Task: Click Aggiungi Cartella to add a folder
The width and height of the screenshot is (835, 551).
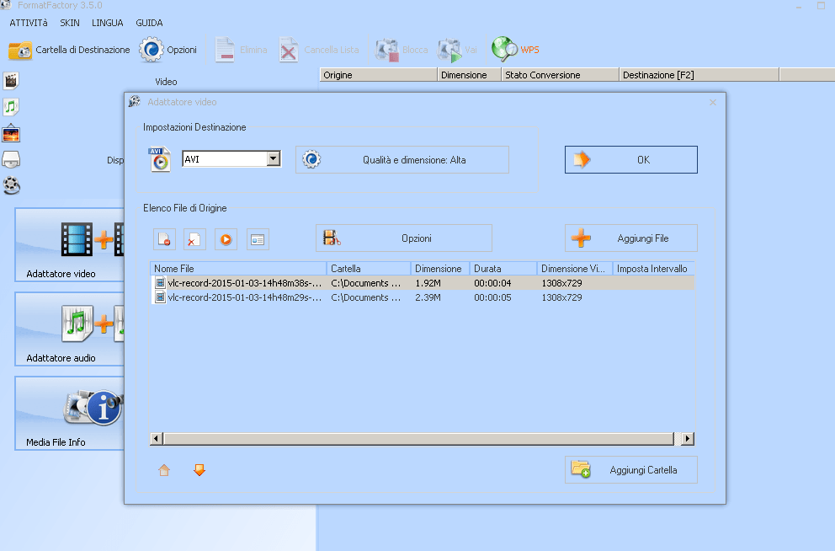Action: 630,469
